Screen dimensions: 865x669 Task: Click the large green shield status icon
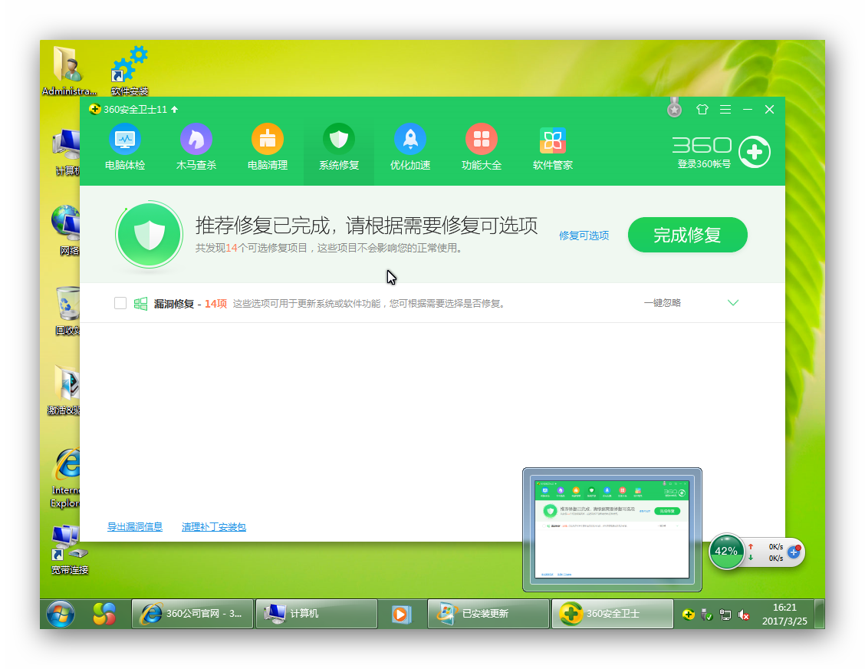tap(149, 235)
